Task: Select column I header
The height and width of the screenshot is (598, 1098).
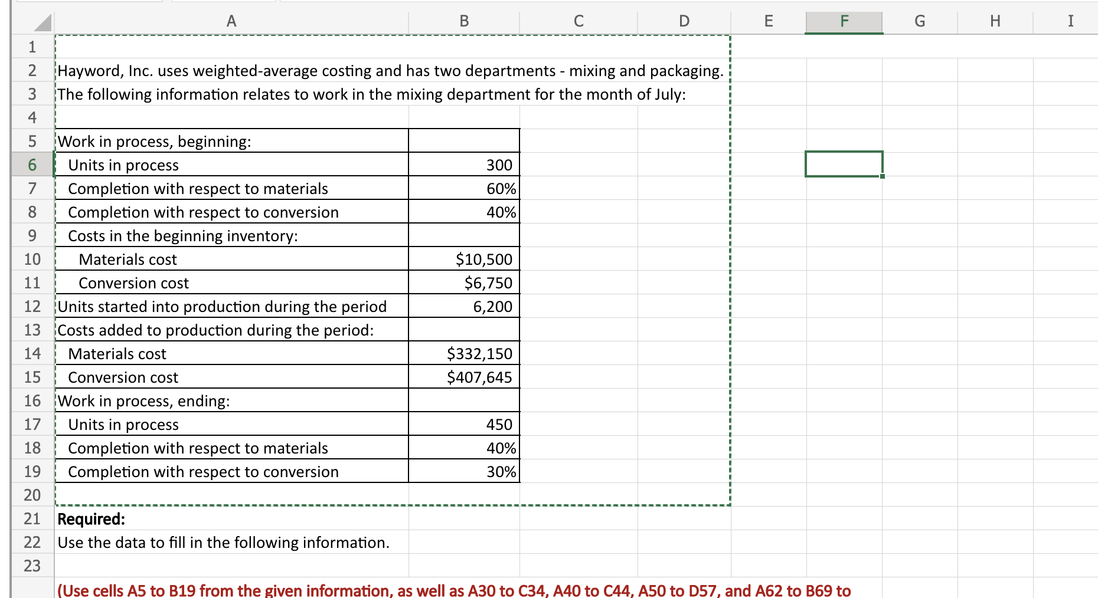Action: click(x=1071, y=21)
